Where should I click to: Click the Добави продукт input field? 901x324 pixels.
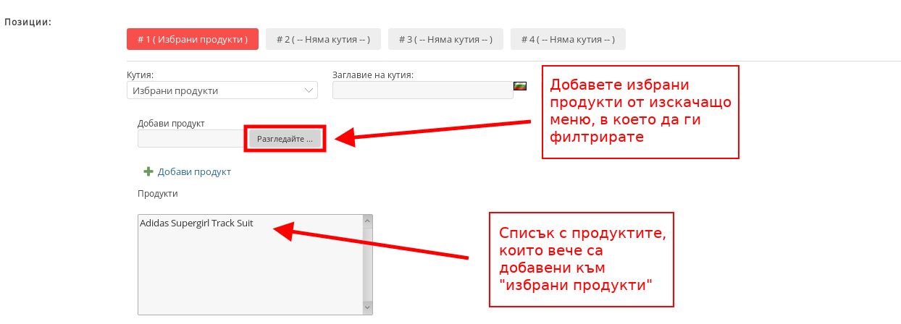click(192, 139)
